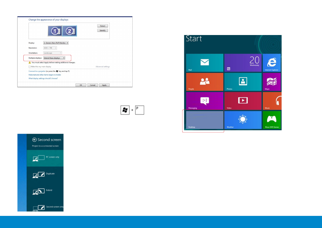
Task: Open the Maps tile
Action: [x=272, y=82]
